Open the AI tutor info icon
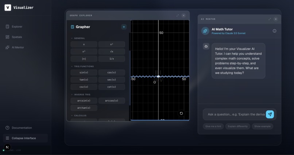 click(275, 31)
